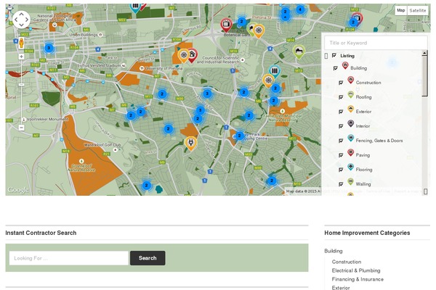Open the cluster marker labeled 4
The height and width of the screenshot is (290, 436).
click(x=299, y=9)
